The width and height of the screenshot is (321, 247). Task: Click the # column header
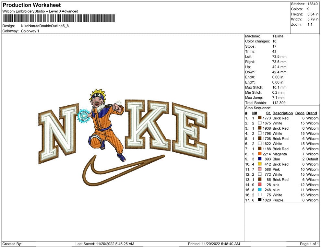[x=246, y=113]
